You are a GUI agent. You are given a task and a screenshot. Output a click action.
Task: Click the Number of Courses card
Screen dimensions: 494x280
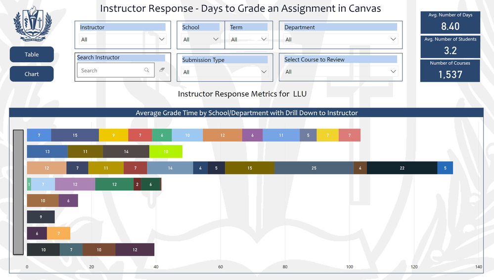450,71
